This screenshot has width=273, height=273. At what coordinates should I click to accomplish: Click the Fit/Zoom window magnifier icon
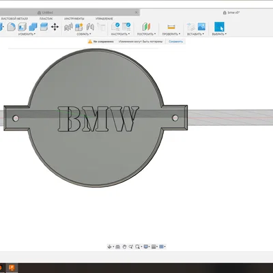[x=137, y=246]
